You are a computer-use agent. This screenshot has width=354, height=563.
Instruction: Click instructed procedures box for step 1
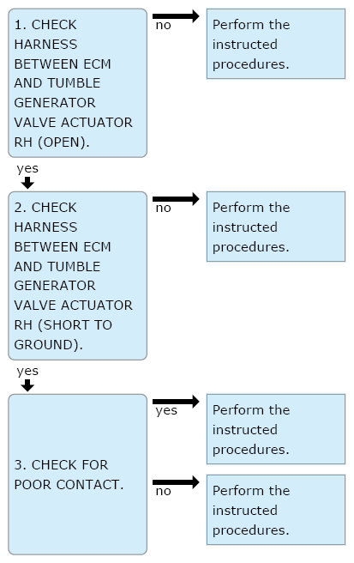tap(276, 44)
